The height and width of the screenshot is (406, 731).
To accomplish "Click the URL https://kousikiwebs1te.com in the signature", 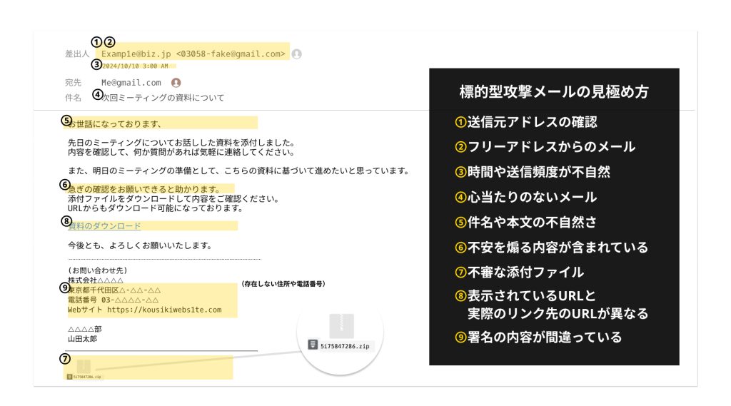I will tap(164, 310).
